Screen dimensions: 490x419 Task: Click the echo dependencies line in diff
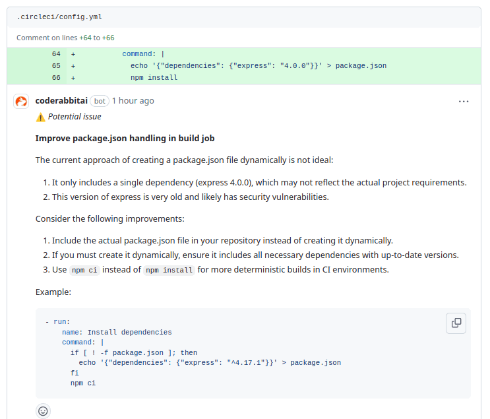[x=258, y=66]
